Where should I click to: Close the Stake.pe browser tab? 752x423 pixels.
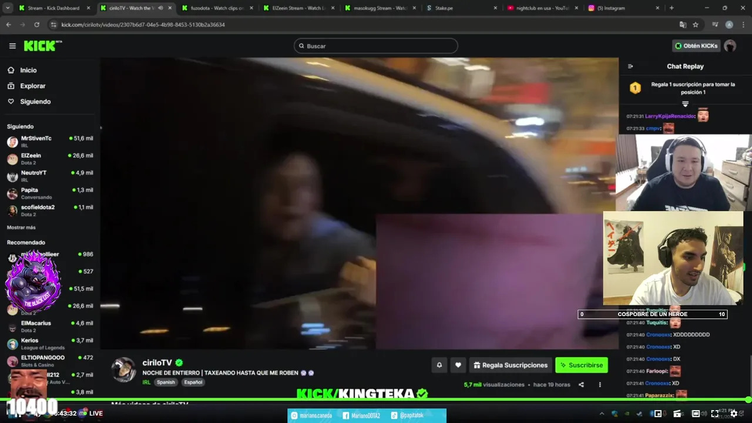coord(495,8)
